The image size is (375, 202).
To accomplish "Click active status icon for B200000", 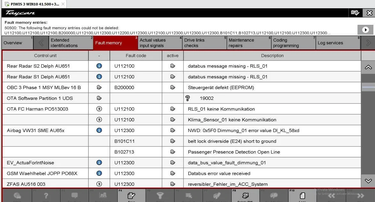I will pyautogui.click(x=172, y=87).
